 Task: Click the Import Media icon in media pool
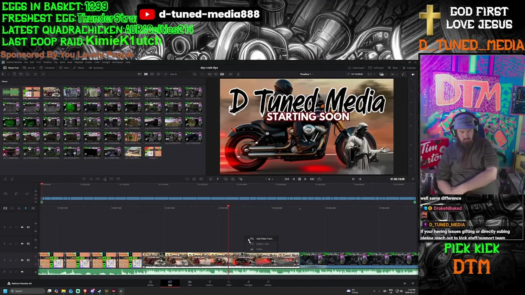pyautogui.click(x=14, y=74)
